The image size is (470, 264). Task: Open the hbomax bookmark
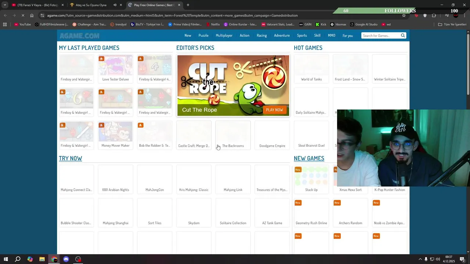[338, 25]
